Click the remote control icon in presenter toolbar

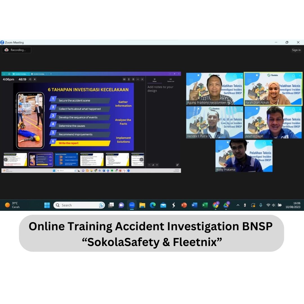click(129, 79)
